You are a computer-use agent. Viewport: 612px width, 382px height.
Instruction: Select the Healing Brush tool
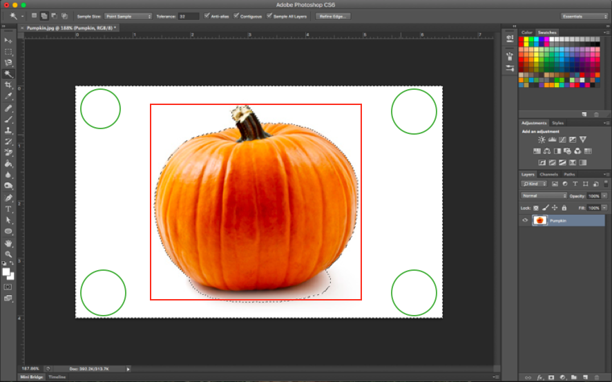[8, 108]
